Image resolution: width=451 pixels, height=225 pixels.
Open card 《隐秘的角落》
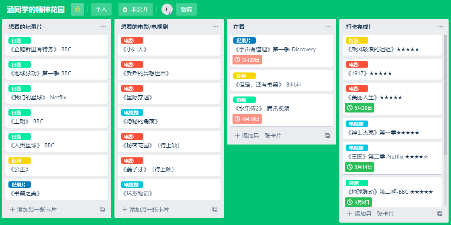(169, 117)
